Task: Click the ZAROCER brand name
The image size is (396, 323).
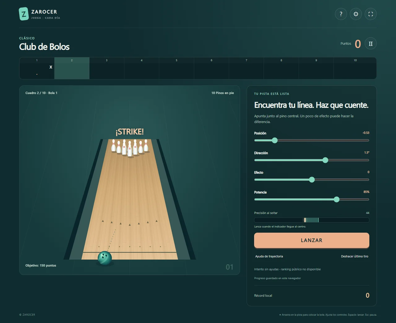Action: (x=44, y=12)
